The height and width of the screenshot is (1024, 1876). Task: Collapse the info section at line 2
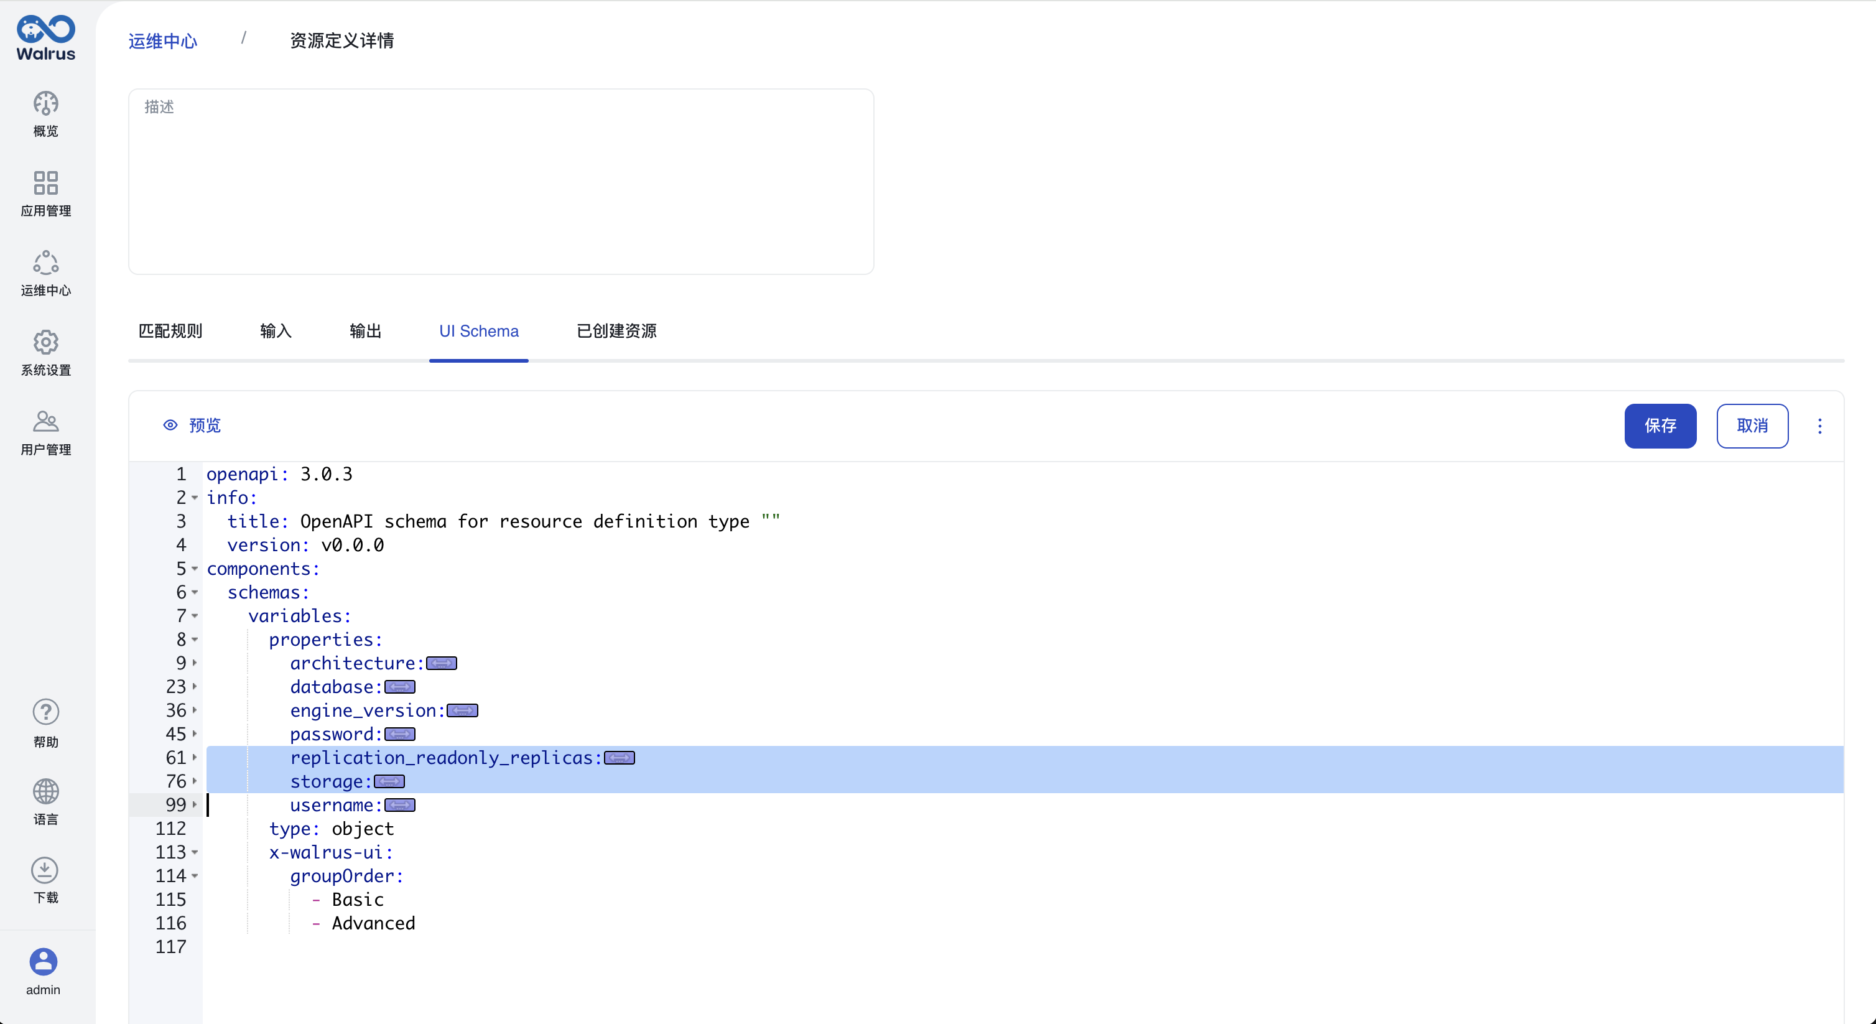click(195, 498)
